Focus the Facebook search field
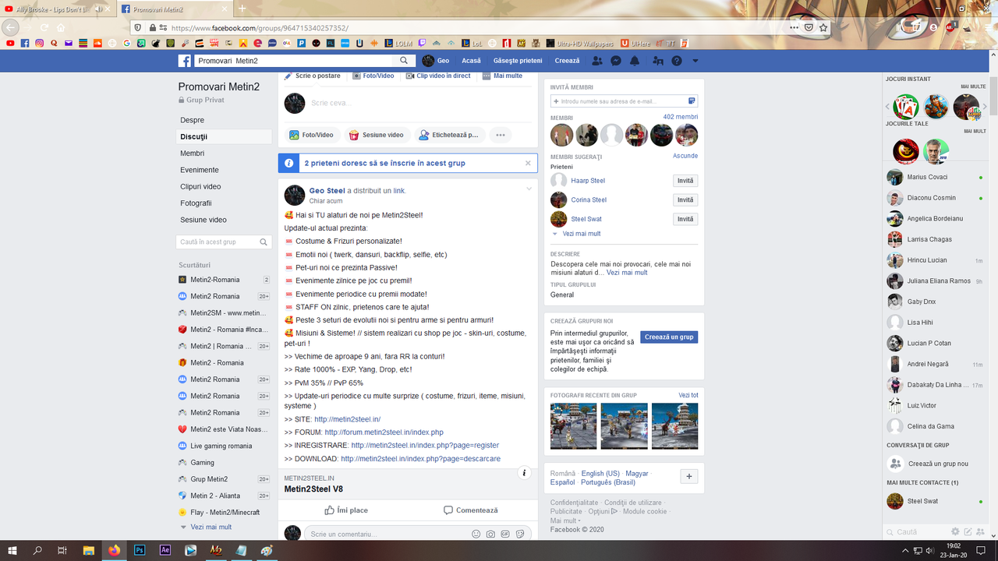Screen dimensions: 998x561 pyautogui.click(x=295, y=61)
